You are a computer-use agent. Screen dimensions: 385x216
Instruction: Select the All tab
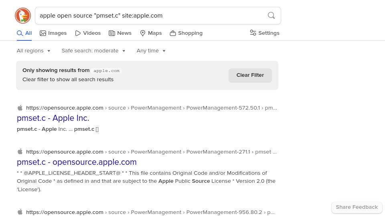24,33
